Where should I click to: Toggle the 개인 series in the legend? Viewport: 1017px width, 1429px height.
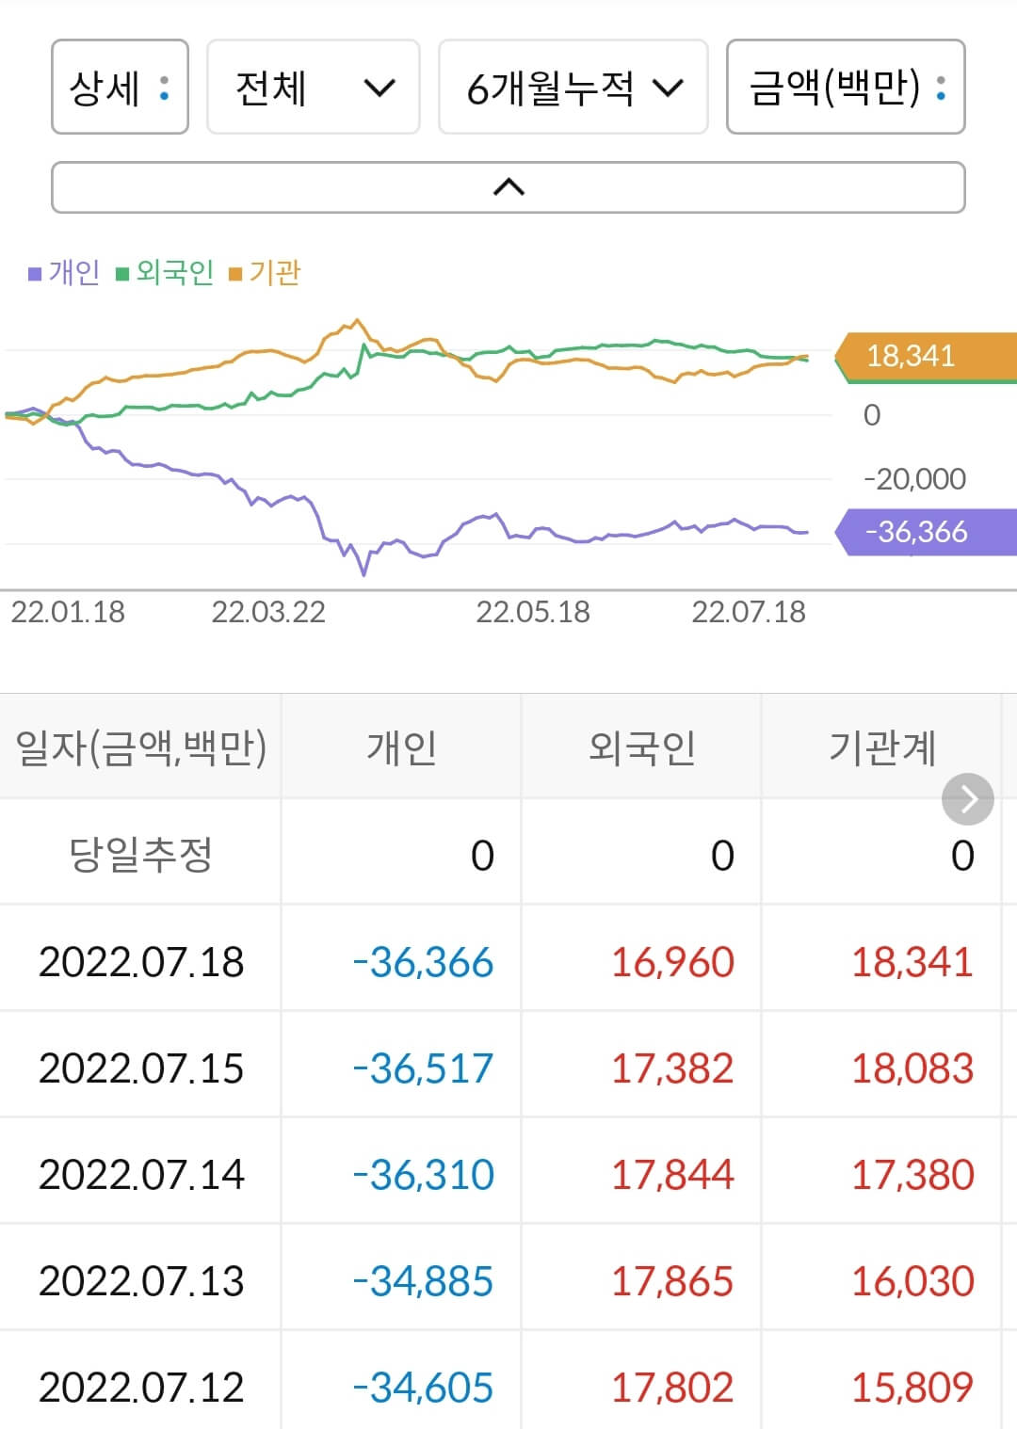tap(65, 273)
